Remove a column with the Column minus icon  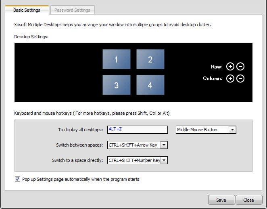coord(240,79)
